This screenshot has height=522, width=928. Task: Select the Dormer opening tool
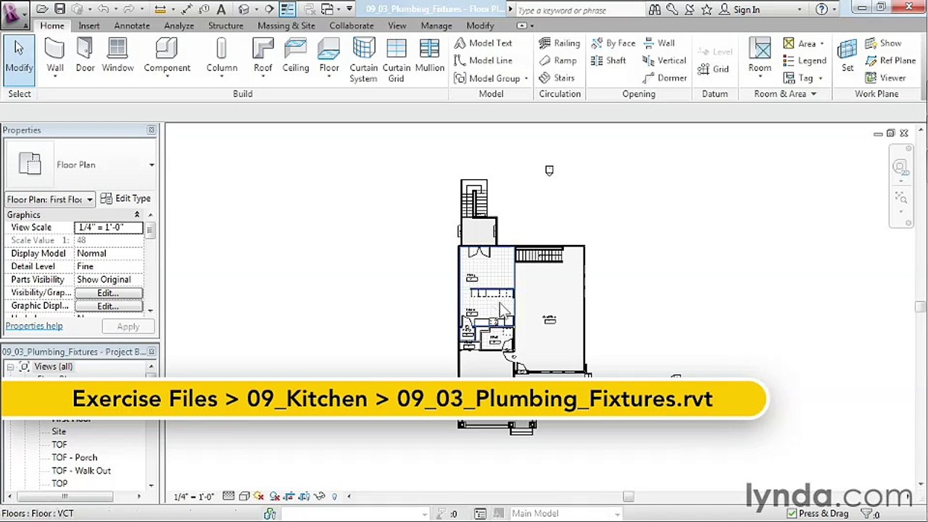(665, 78)
